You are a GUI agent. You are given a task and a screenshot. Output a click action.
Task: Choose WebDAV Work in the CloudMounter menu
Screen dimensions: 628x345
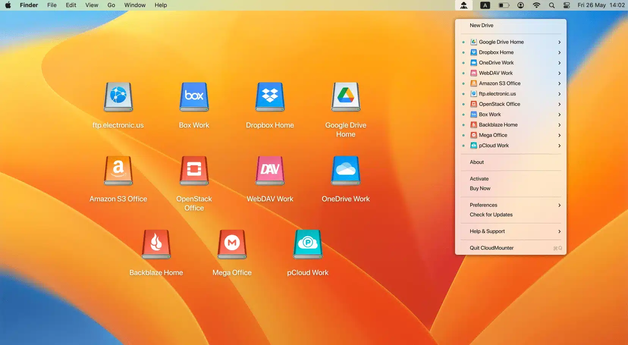pos(511,73)
